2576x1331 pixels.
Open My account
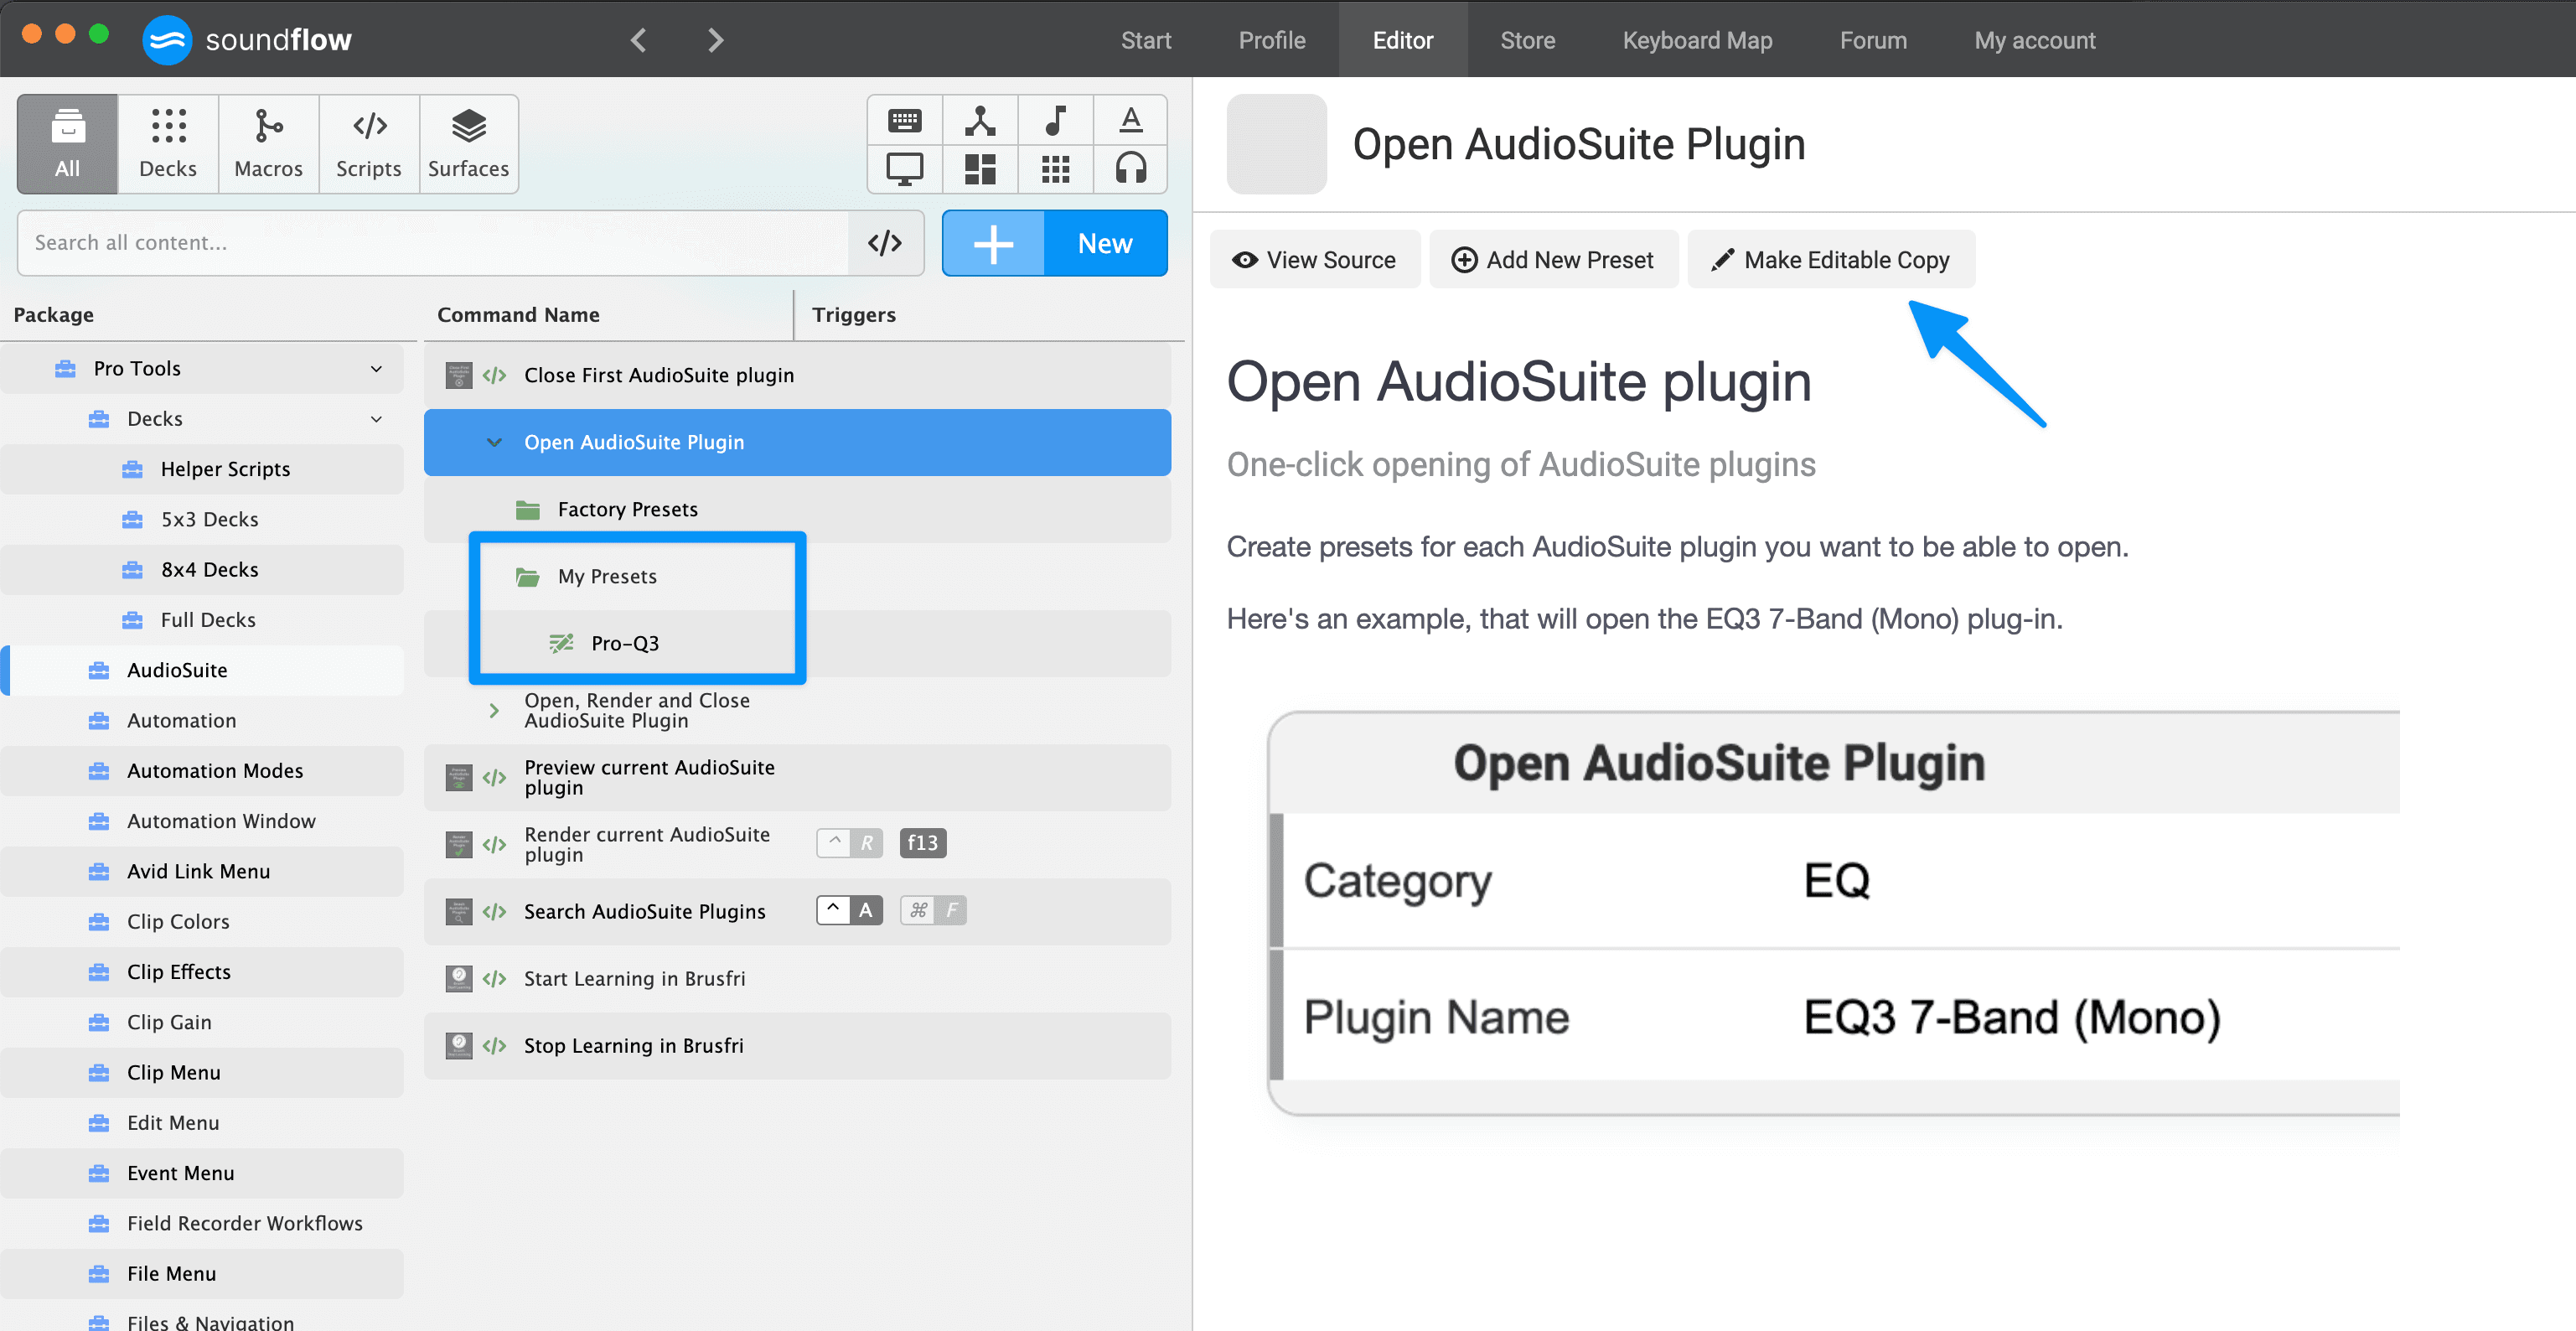point(2034,40)
